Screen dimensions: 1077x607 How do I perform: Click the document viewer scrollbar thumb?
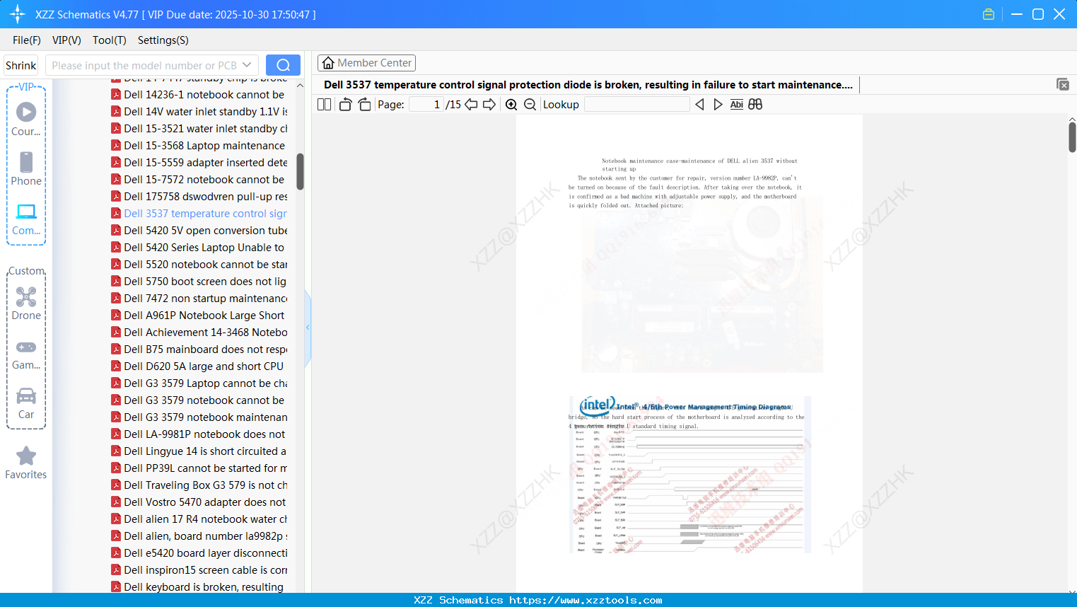(x=1072, y=137)
